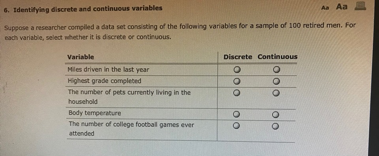379x156 pixels.
Task: Select Continuous for Miles driven in the last year
Action: click(x=276, y=70)
